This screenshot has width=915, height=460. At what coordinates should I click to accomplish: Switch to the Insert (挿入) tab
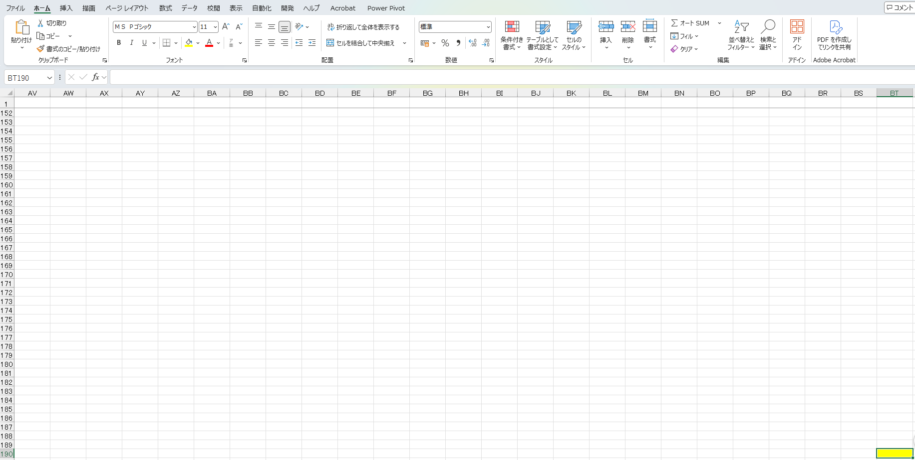point(66,8)
